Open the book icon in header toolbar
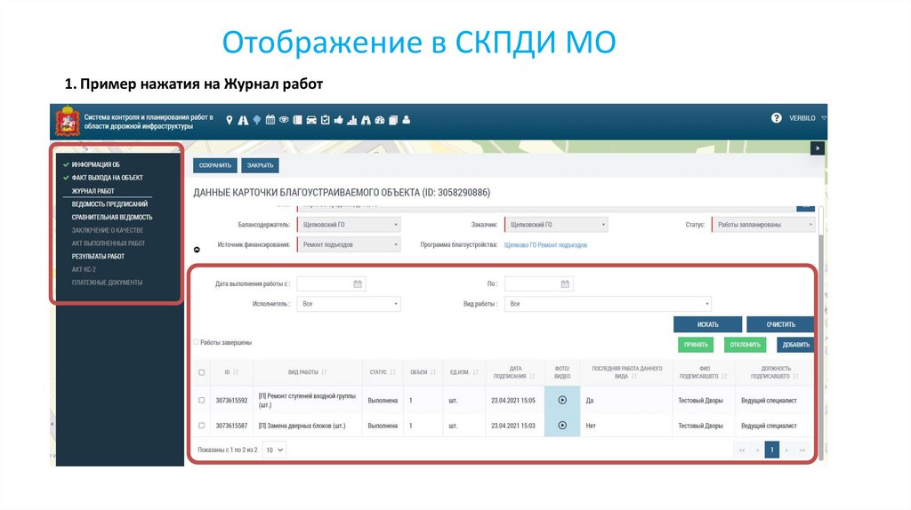The width and height of the screenshot is (911, 510). click(x=297, y=120)
